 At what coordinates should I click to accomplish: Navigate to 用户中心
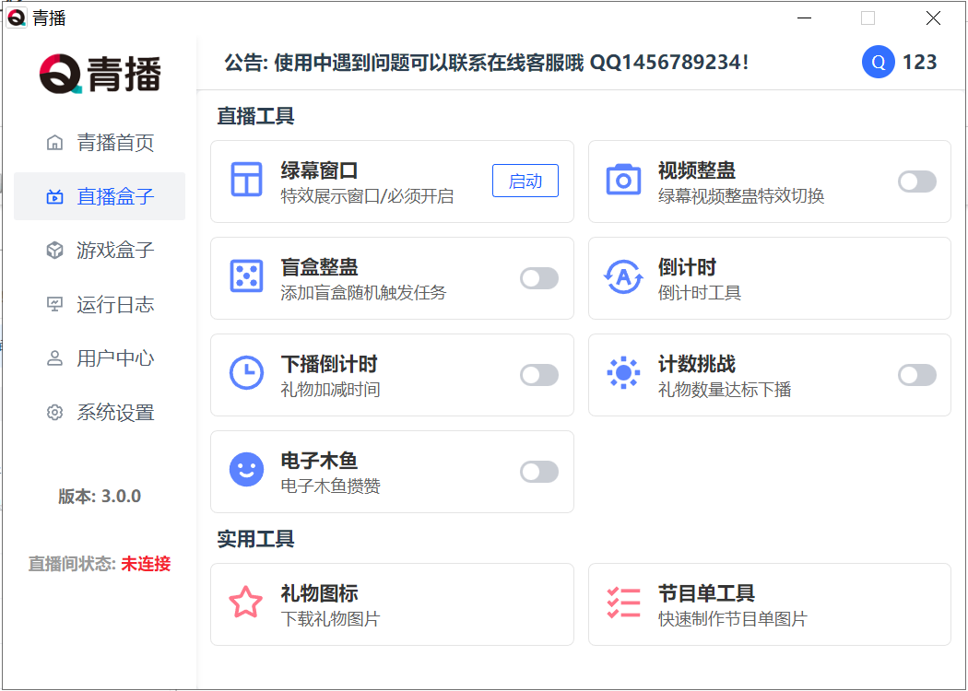100,358
